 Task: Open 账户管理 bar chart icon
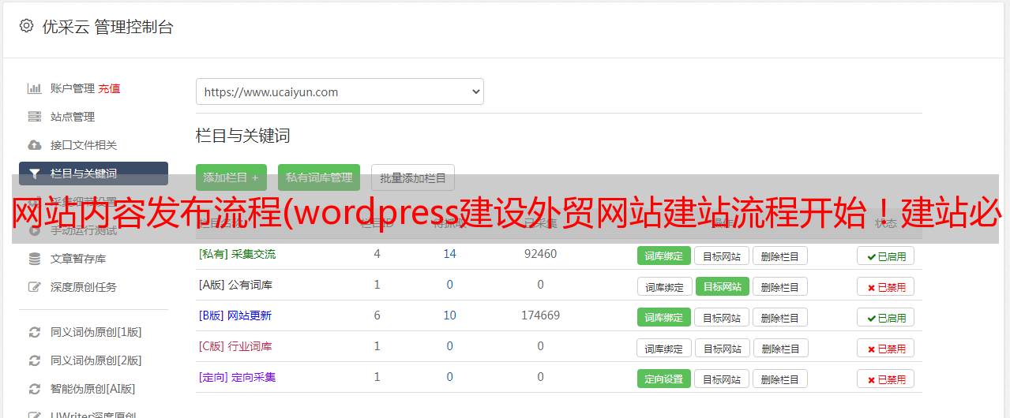(x=35, y=88)
